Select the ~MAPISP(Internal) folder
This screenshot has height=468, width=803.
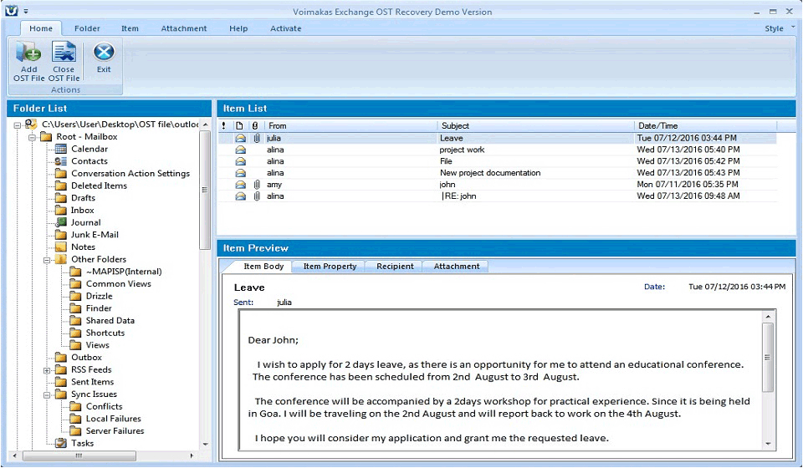click(x=124, y=272)
